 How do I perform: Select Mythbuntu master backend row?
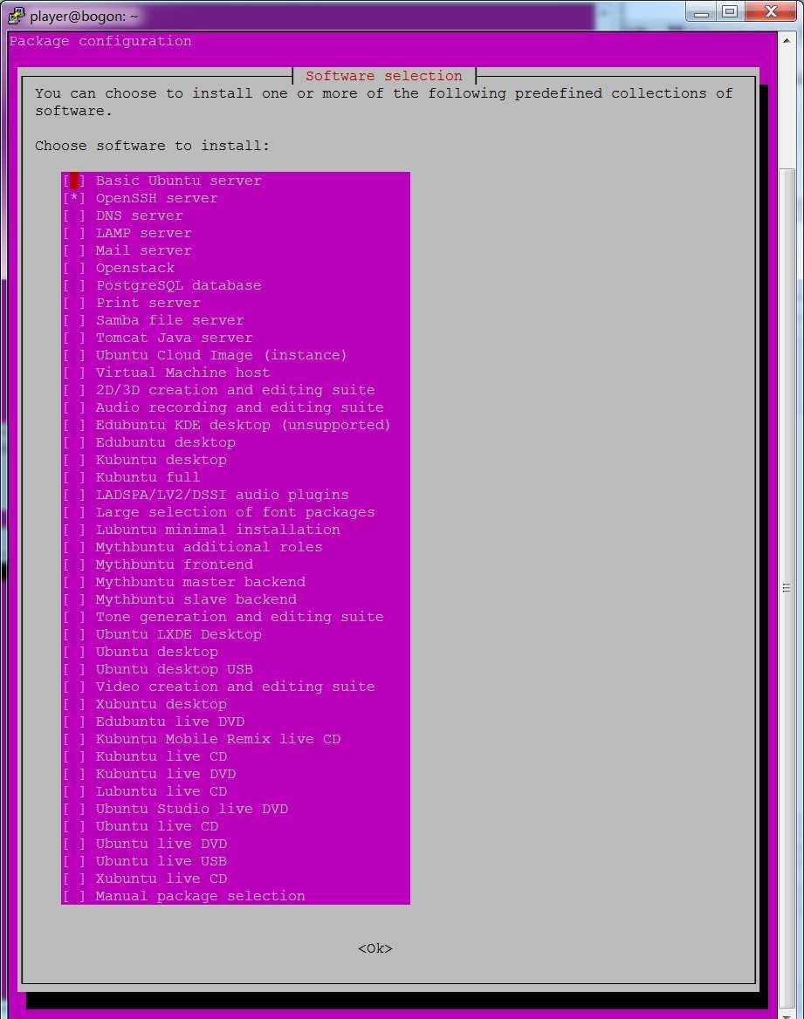click(x=236, y=582)
